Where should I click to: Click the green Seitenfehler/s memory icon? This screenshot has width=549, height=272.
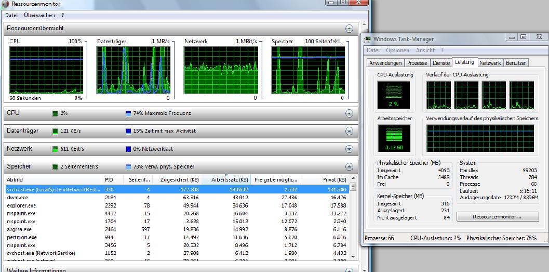(55, 167)
